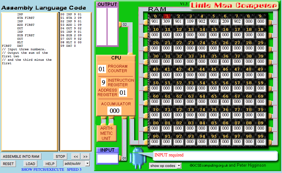This screenshot has width=282, height=173.
Task: Select RAM cell 6 containing 209
Action: tap(225, 22)
